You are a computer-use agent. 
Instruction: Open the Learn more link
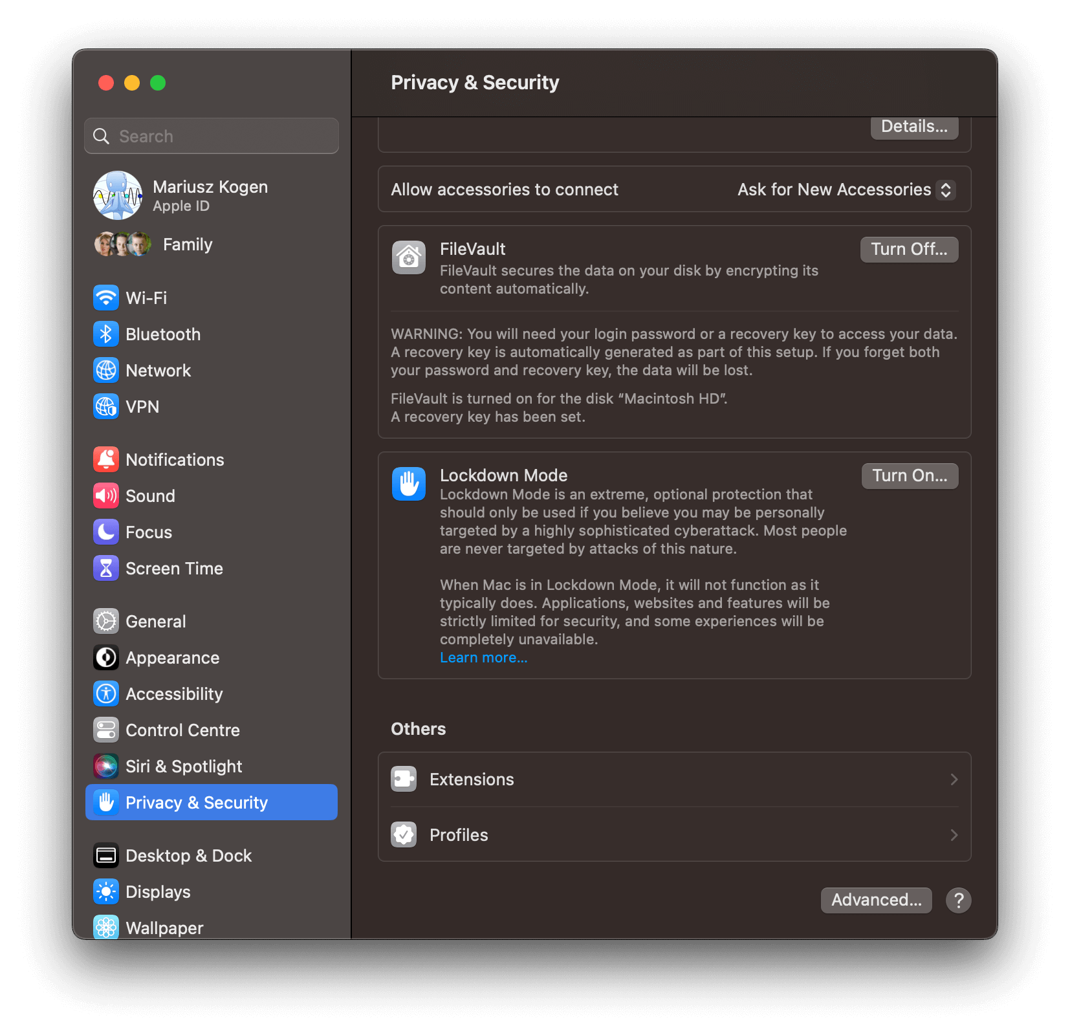483,658
